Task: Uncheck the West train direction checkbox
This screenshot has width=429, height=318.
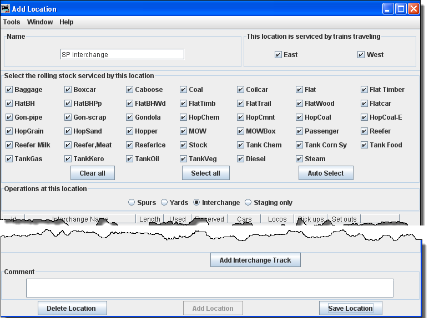Action: (x=361, y=55)
